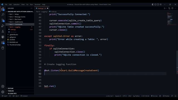Toggle primary side bar layout button

[153, 4]
